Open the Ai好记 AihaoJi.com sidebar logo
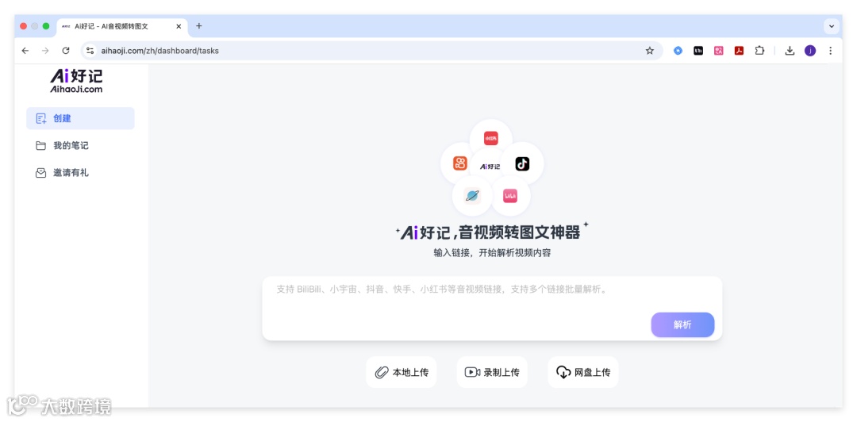 76,81
